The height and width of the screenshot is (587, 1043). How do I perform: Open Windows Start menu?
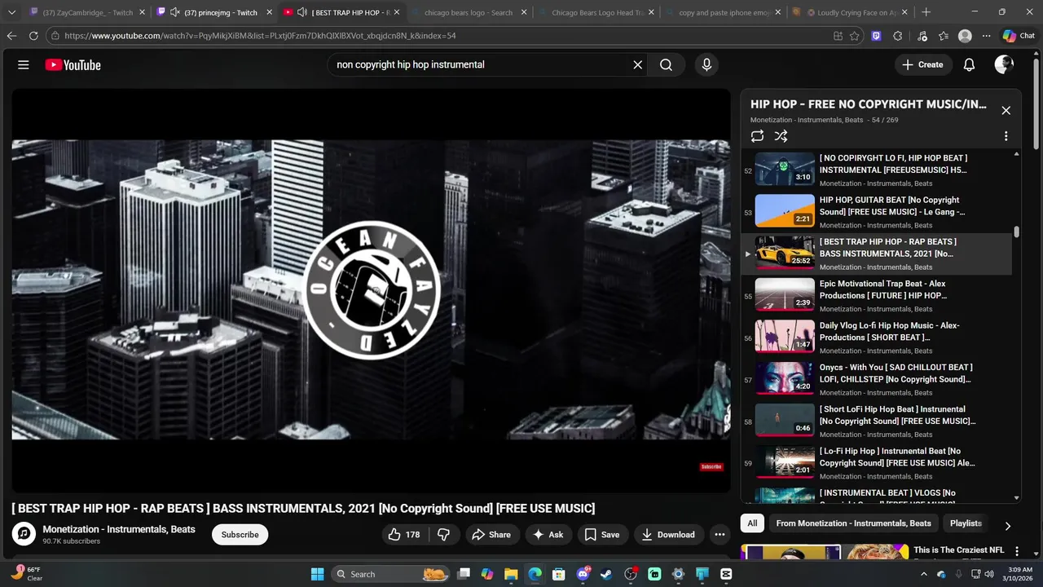coord(318,574)
